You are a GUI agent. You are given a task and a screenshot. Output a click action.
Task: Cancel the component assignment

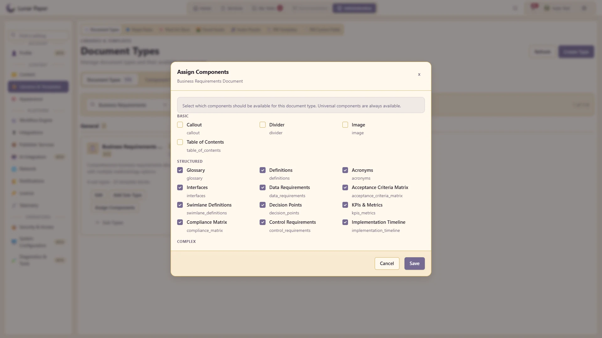(387, 264)
